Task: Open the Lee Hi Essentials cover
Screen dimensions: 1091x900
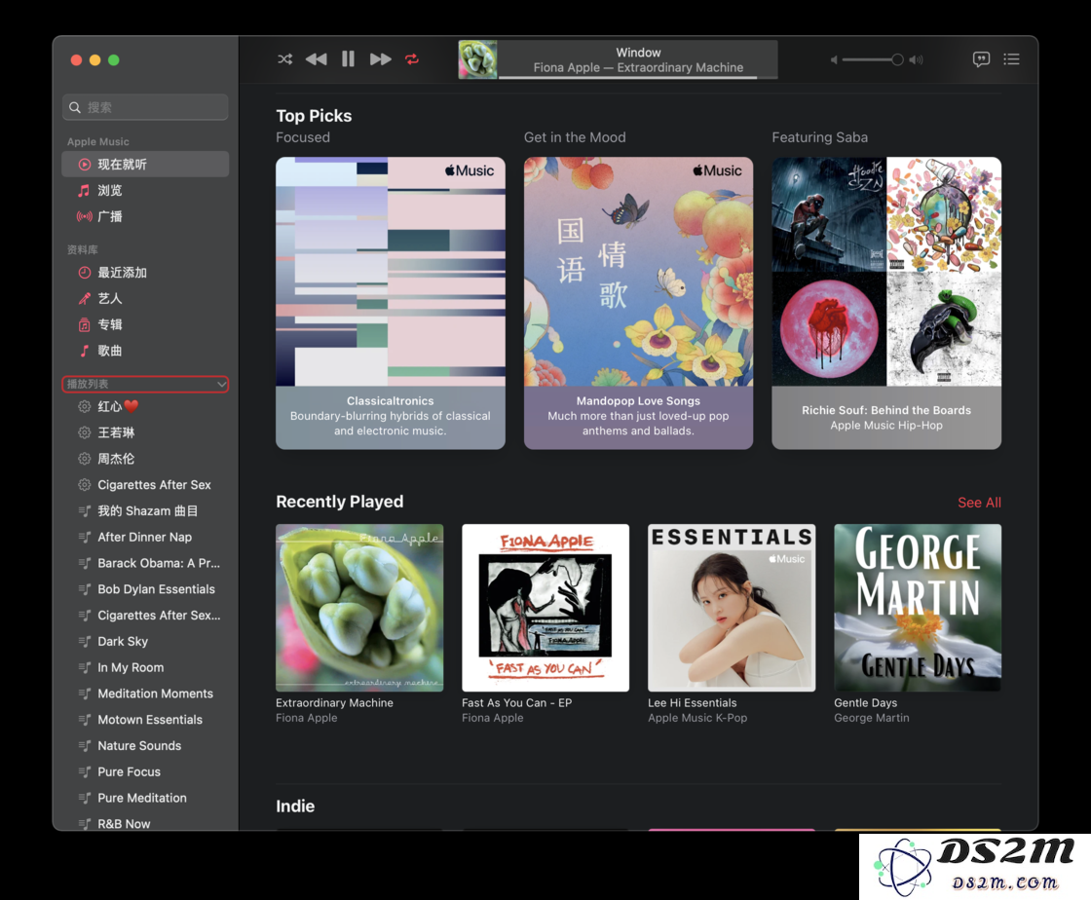Action: (x=732, y=608)
